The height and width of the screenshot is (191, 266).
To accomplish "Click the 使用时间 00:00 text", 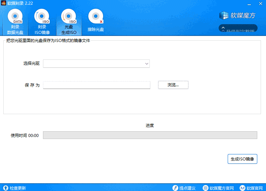I will [x=25, y=135].
